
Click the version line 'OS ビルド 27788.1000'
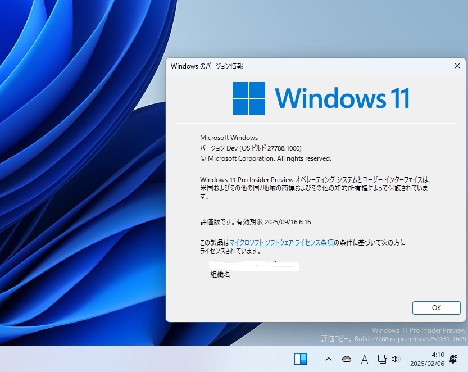pyautogui.click(x=251, y=148)
